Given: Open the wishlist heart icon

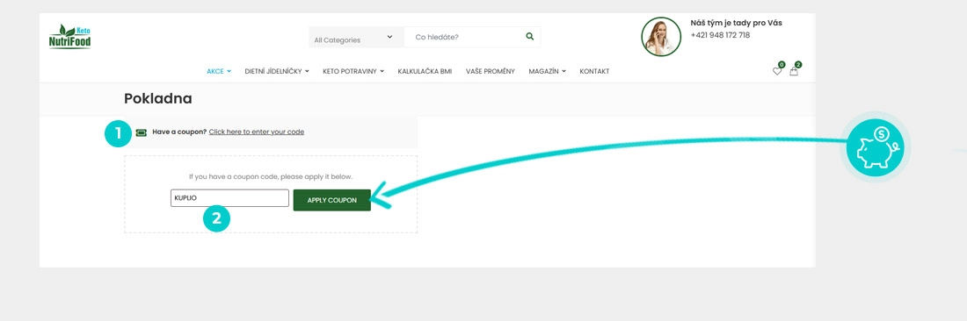Looking at the screenshot, I should (x=777, y=71).
